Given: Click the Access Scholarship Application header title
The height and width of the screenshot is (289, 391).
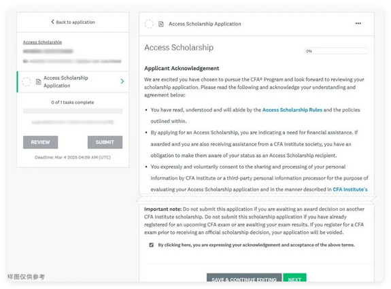Looking at the screenshot, I should pyautogui.click(x=205, y=24).
